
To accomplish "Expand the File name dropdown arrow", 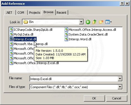I will tap(120, 79).
